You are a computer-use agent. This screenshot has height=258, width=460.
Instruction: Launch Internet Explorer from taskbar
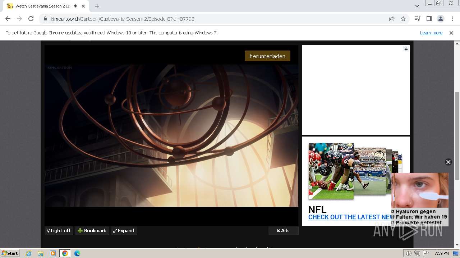point(28,253)
